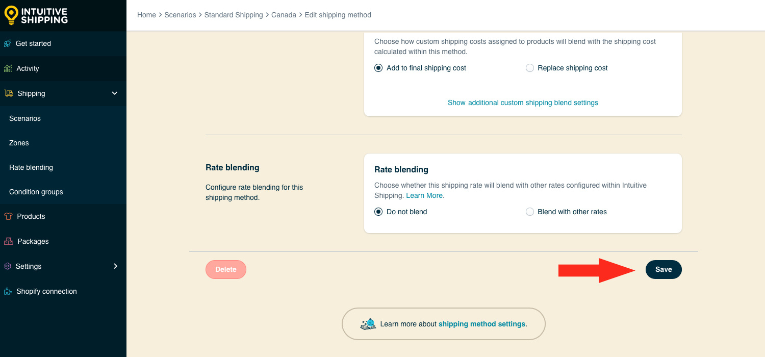Click the Get started rocket icon
Image resolution: width=765 pixels, height=357 pixels.
coord(8,43)
